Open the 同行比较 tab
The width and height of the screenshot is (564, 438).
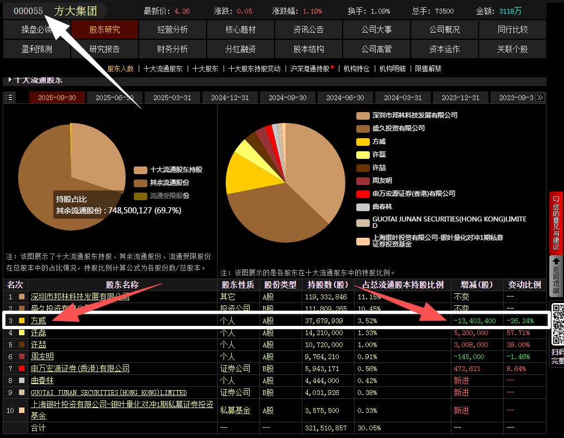(512, 29)
